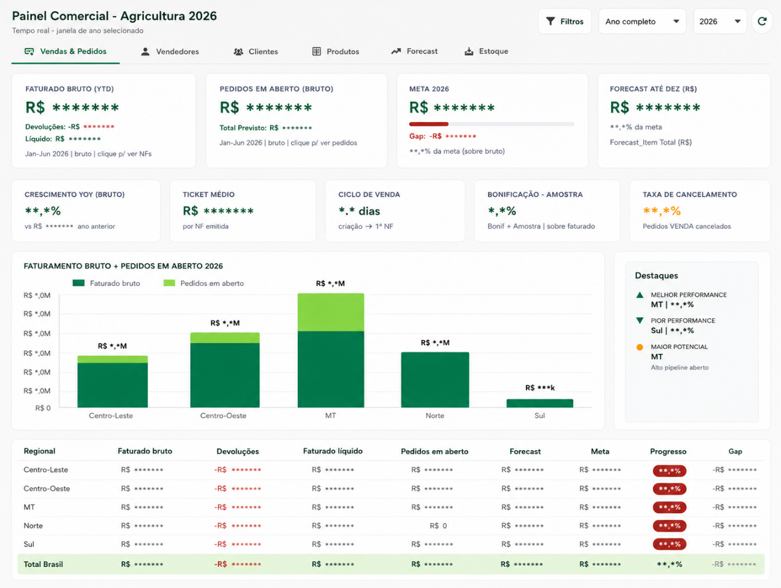The height and width of the screenshot is (588, 781).
Task: Click the Meta column header in the table
Action: pyautogui.click(x=600, y=451)
